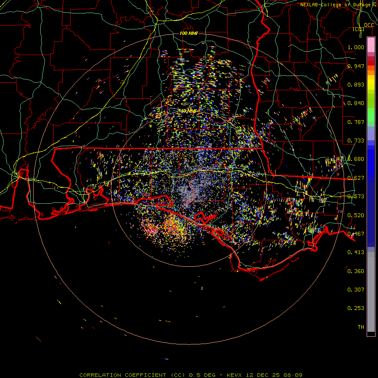Click the 1.000 legend value
The height and width of the screenshot is (378, 378).
click(x=356, y=47)
